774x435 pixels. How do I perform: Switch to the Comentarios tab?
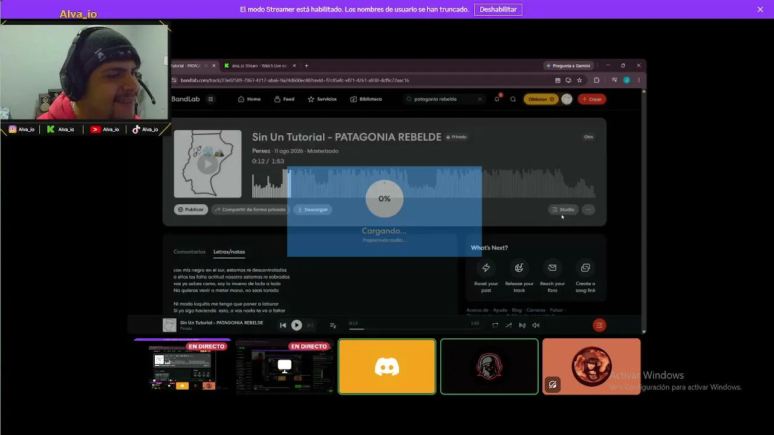[189, 252]
